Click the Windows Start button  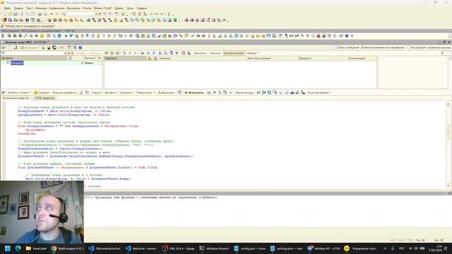[8, 248]
